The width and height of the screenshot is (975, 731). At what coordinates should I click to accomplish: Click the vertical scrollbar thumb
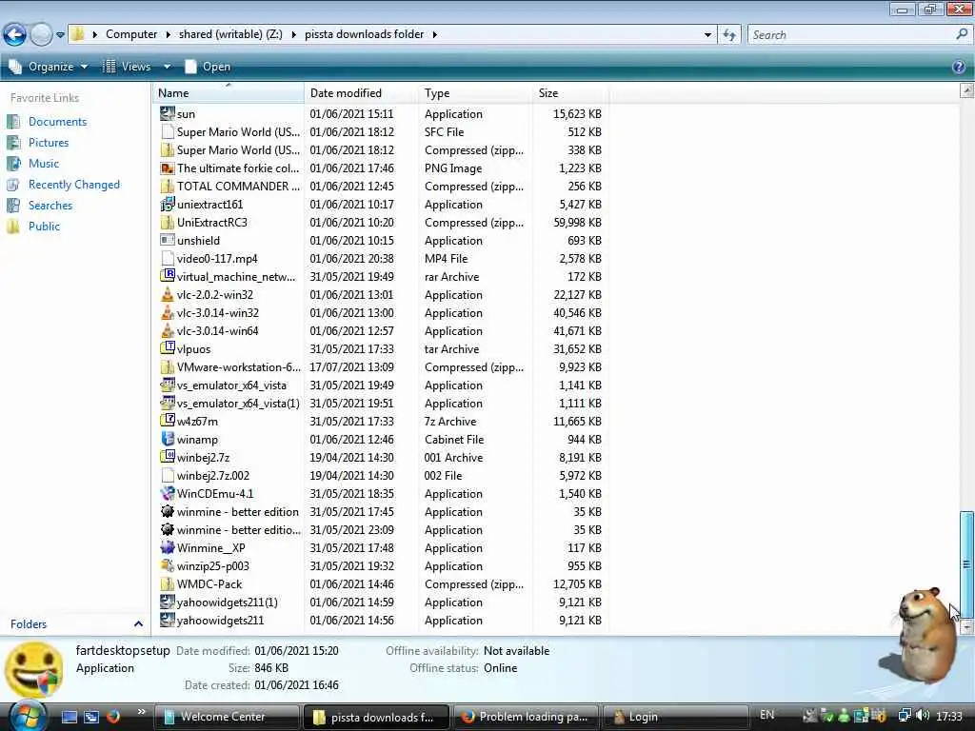966,563
